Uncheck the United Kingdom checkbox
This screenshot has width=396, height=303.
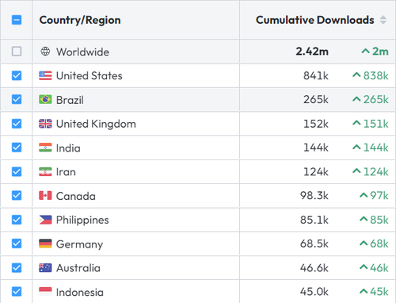point(17,124)
